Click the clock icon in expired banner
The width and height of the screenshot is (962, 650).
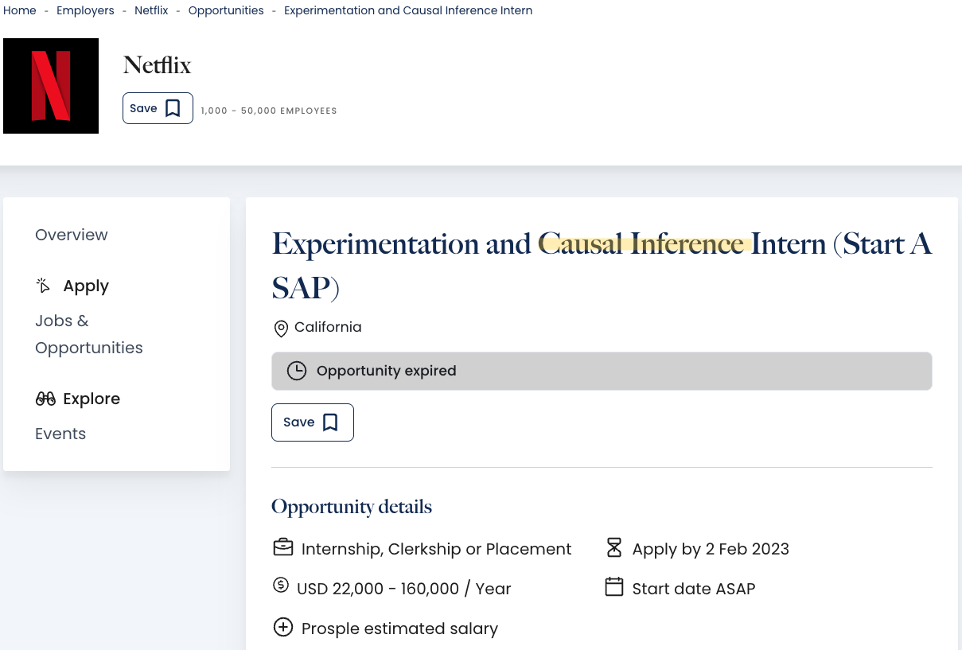point(297,371)
